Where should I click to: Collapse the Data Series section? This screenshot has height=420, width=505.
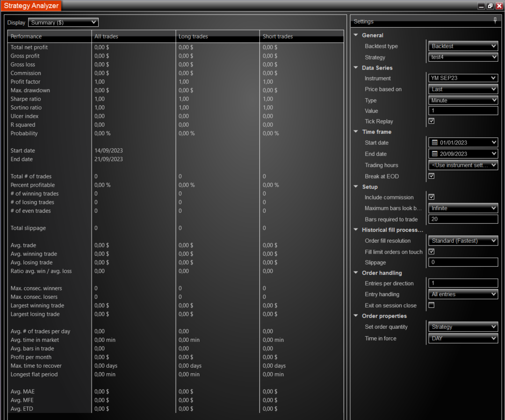click(356, 68)
